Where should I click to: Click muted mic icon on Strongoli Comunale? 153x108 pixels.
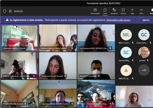point(99,76)
